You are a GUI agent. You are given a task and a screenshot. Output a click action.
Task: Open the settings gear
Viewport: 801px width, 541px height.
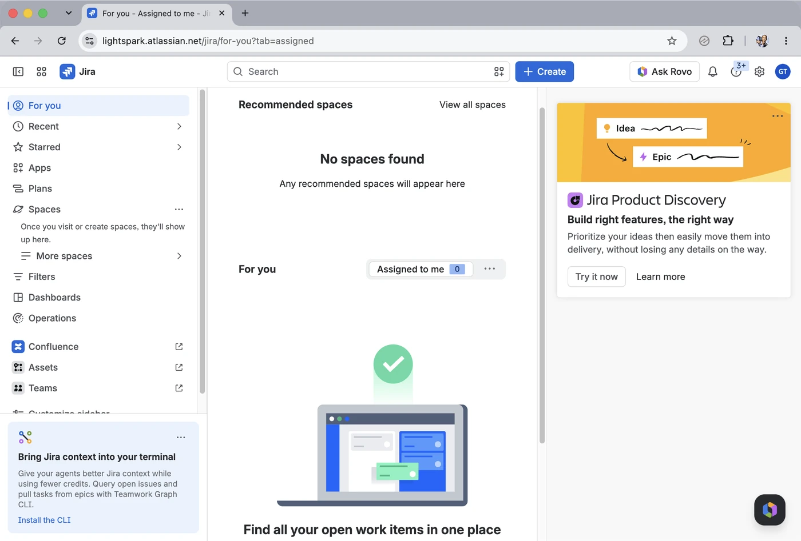pyautogui.click(x=759, y=71)
